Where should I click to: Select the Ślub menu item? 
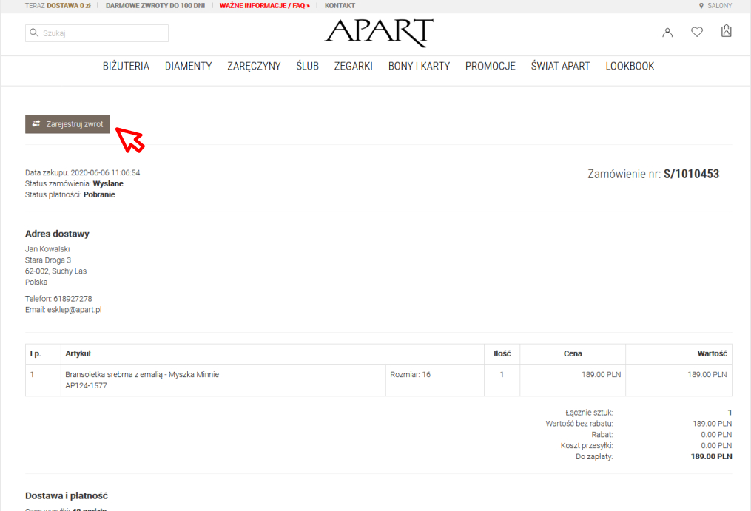point(307,67)
